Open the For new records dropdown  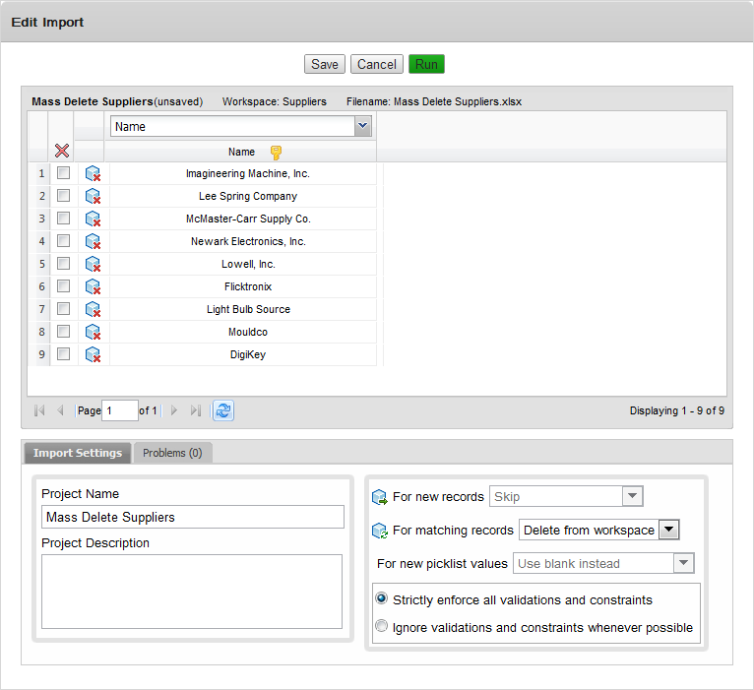click(x=632, y=496)
